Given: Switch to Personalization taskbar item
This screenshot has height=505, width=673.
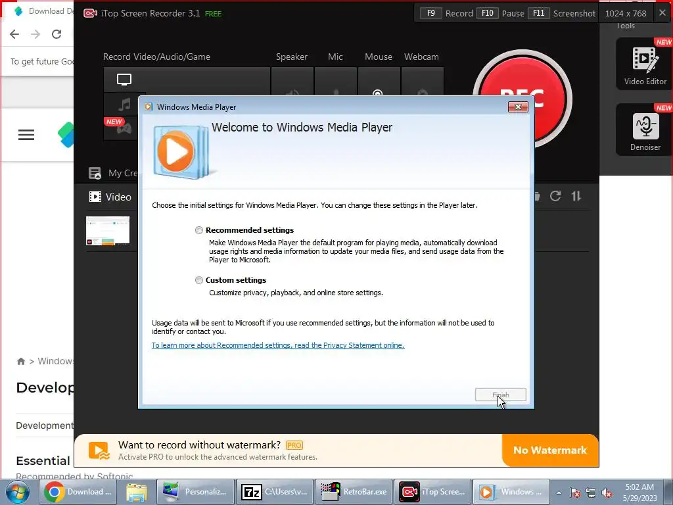Looking at the screenshot, I should [x=196, y=492].
